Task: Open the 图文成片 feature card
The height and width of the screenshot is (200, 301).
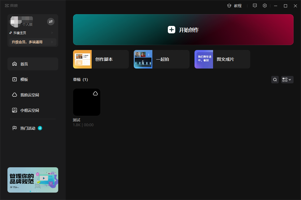Action: 222,59
